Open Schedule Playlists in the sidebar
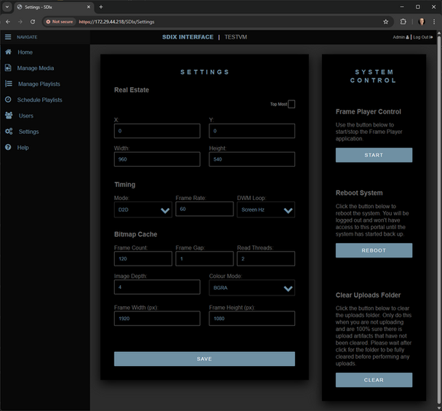Viewport: 442px width, 411px height. [x=40, y=100]
